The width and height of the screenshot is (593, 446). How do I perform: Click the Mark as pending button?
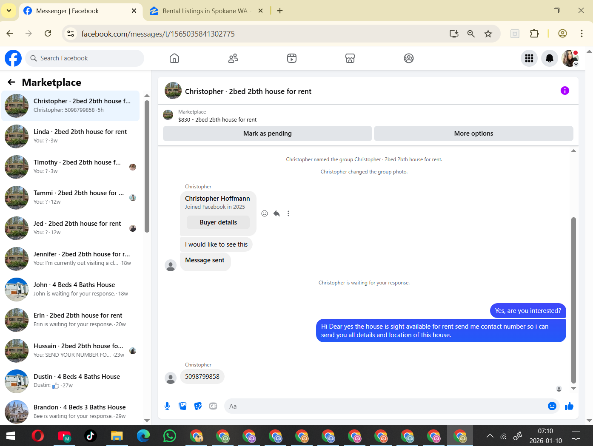pyautogui.click(x=267, y=134)
